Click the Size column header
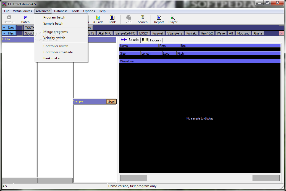286x191 pixels. pyautogui.click(x=130, y=53)
